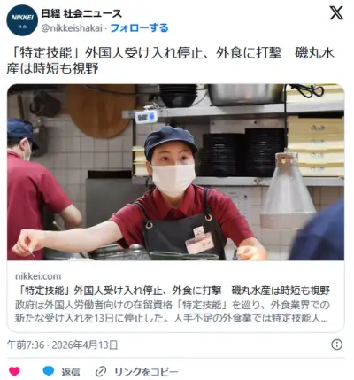
Task: Open the bold article headline in card
Action: [x=173, y=291]
